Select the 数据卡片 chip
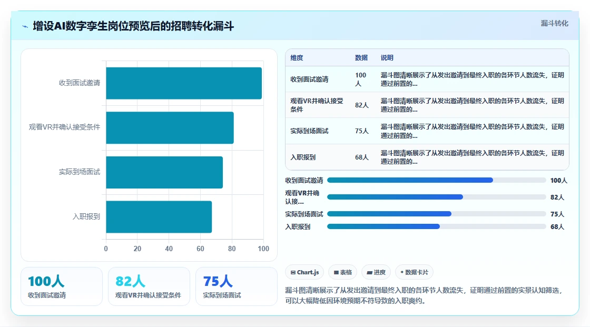The width and height of the screenshot is (590, 327). click(x=414, y=272)
